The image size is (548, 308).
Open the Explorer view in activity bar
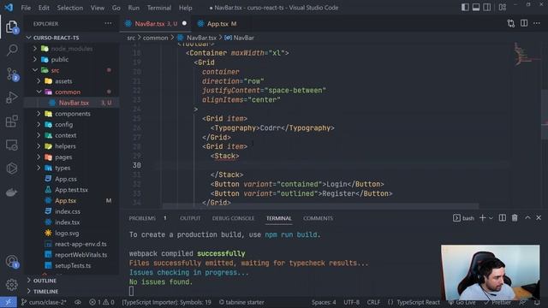[12, 27]
